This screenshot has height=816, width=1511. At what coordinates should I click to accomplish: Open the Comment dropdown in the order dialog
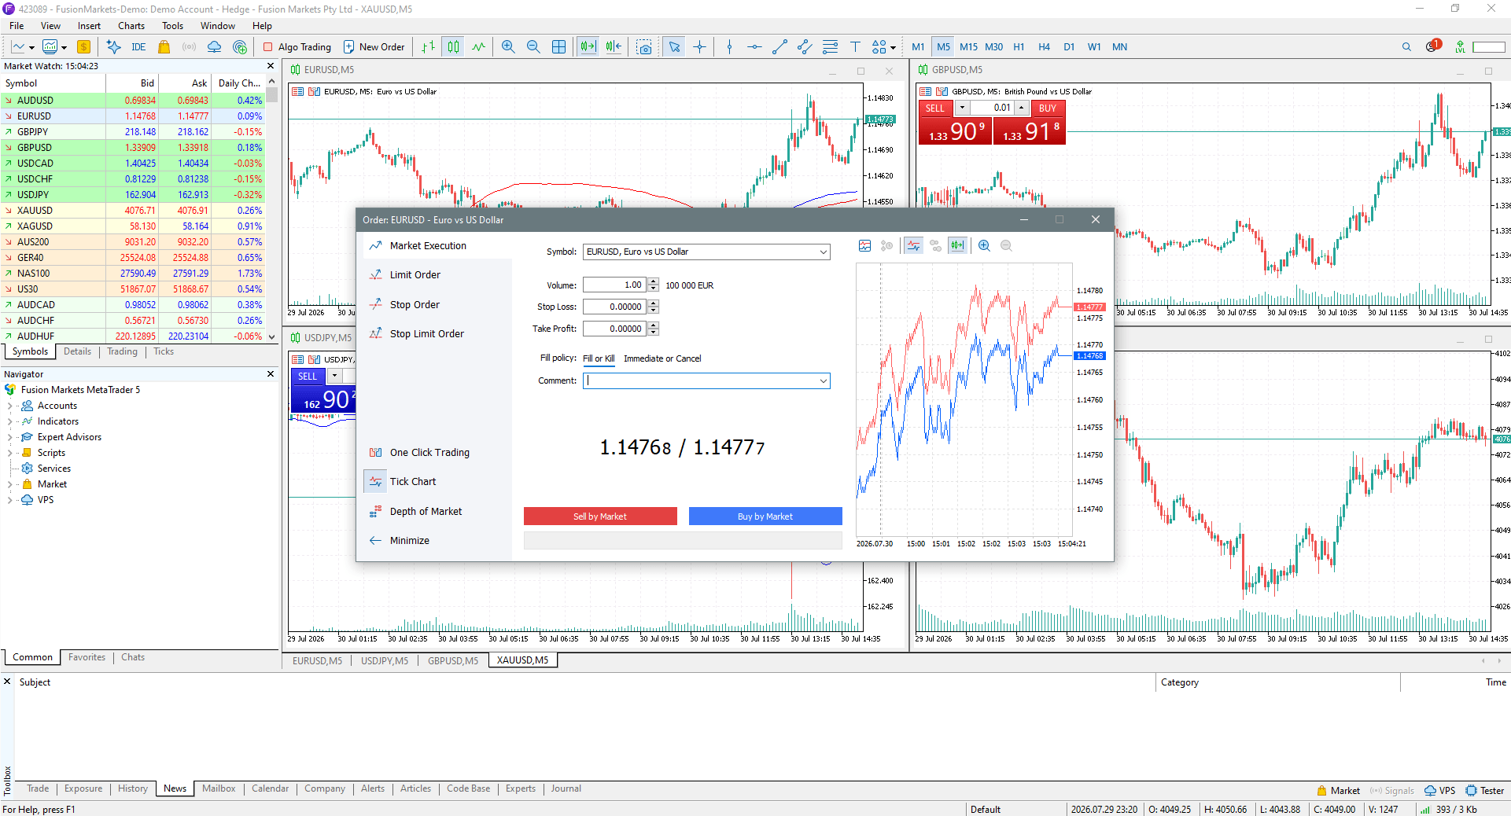point(824,381)
